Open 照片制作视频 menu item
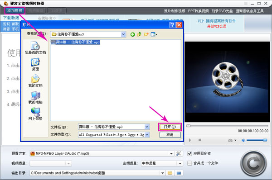Screen dimensions: 272x180 (175, 11)
